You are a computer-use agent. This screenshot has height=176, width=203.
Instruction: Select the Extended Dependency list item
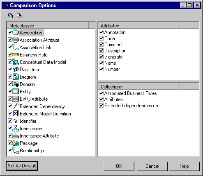point(42,106)
